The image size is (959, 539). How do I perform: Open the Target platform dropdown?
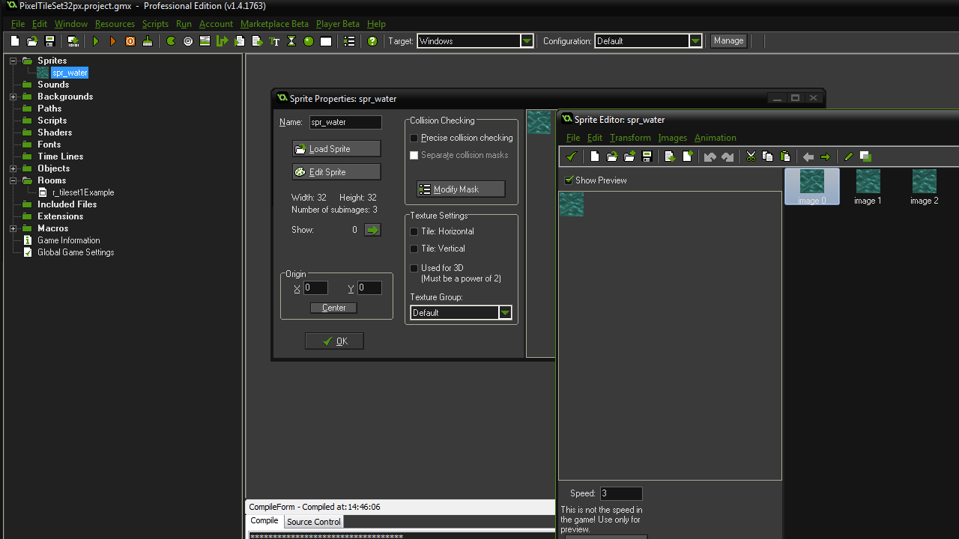click(x=527, y=41)
